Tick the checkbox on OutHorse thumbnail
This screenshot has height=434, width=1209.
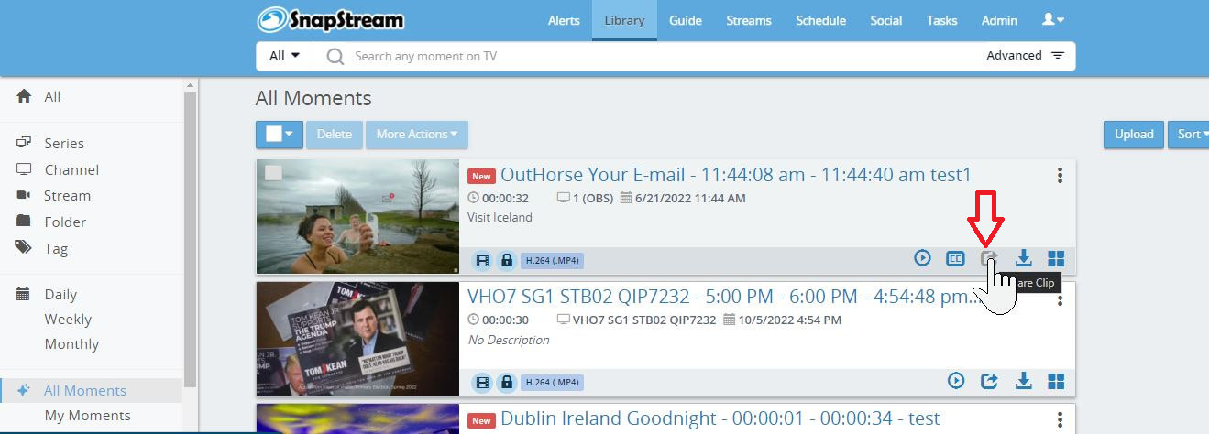pyautogui.click(x=273, y=172)
